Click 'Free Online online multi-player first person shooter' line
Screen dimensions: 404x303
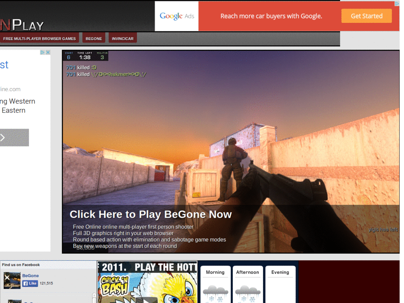(133, 227)
